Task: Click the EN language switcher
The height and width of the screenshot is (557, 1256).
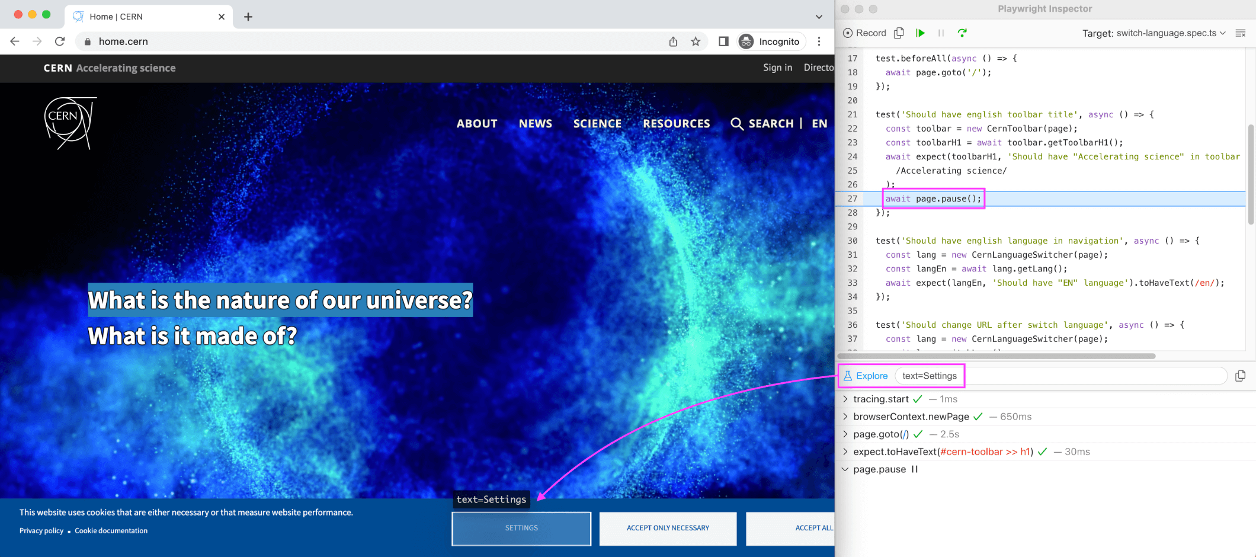Action: point(819,123)
